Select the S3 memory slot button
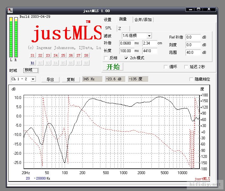 pyautogui.click(x=48, y=55)
